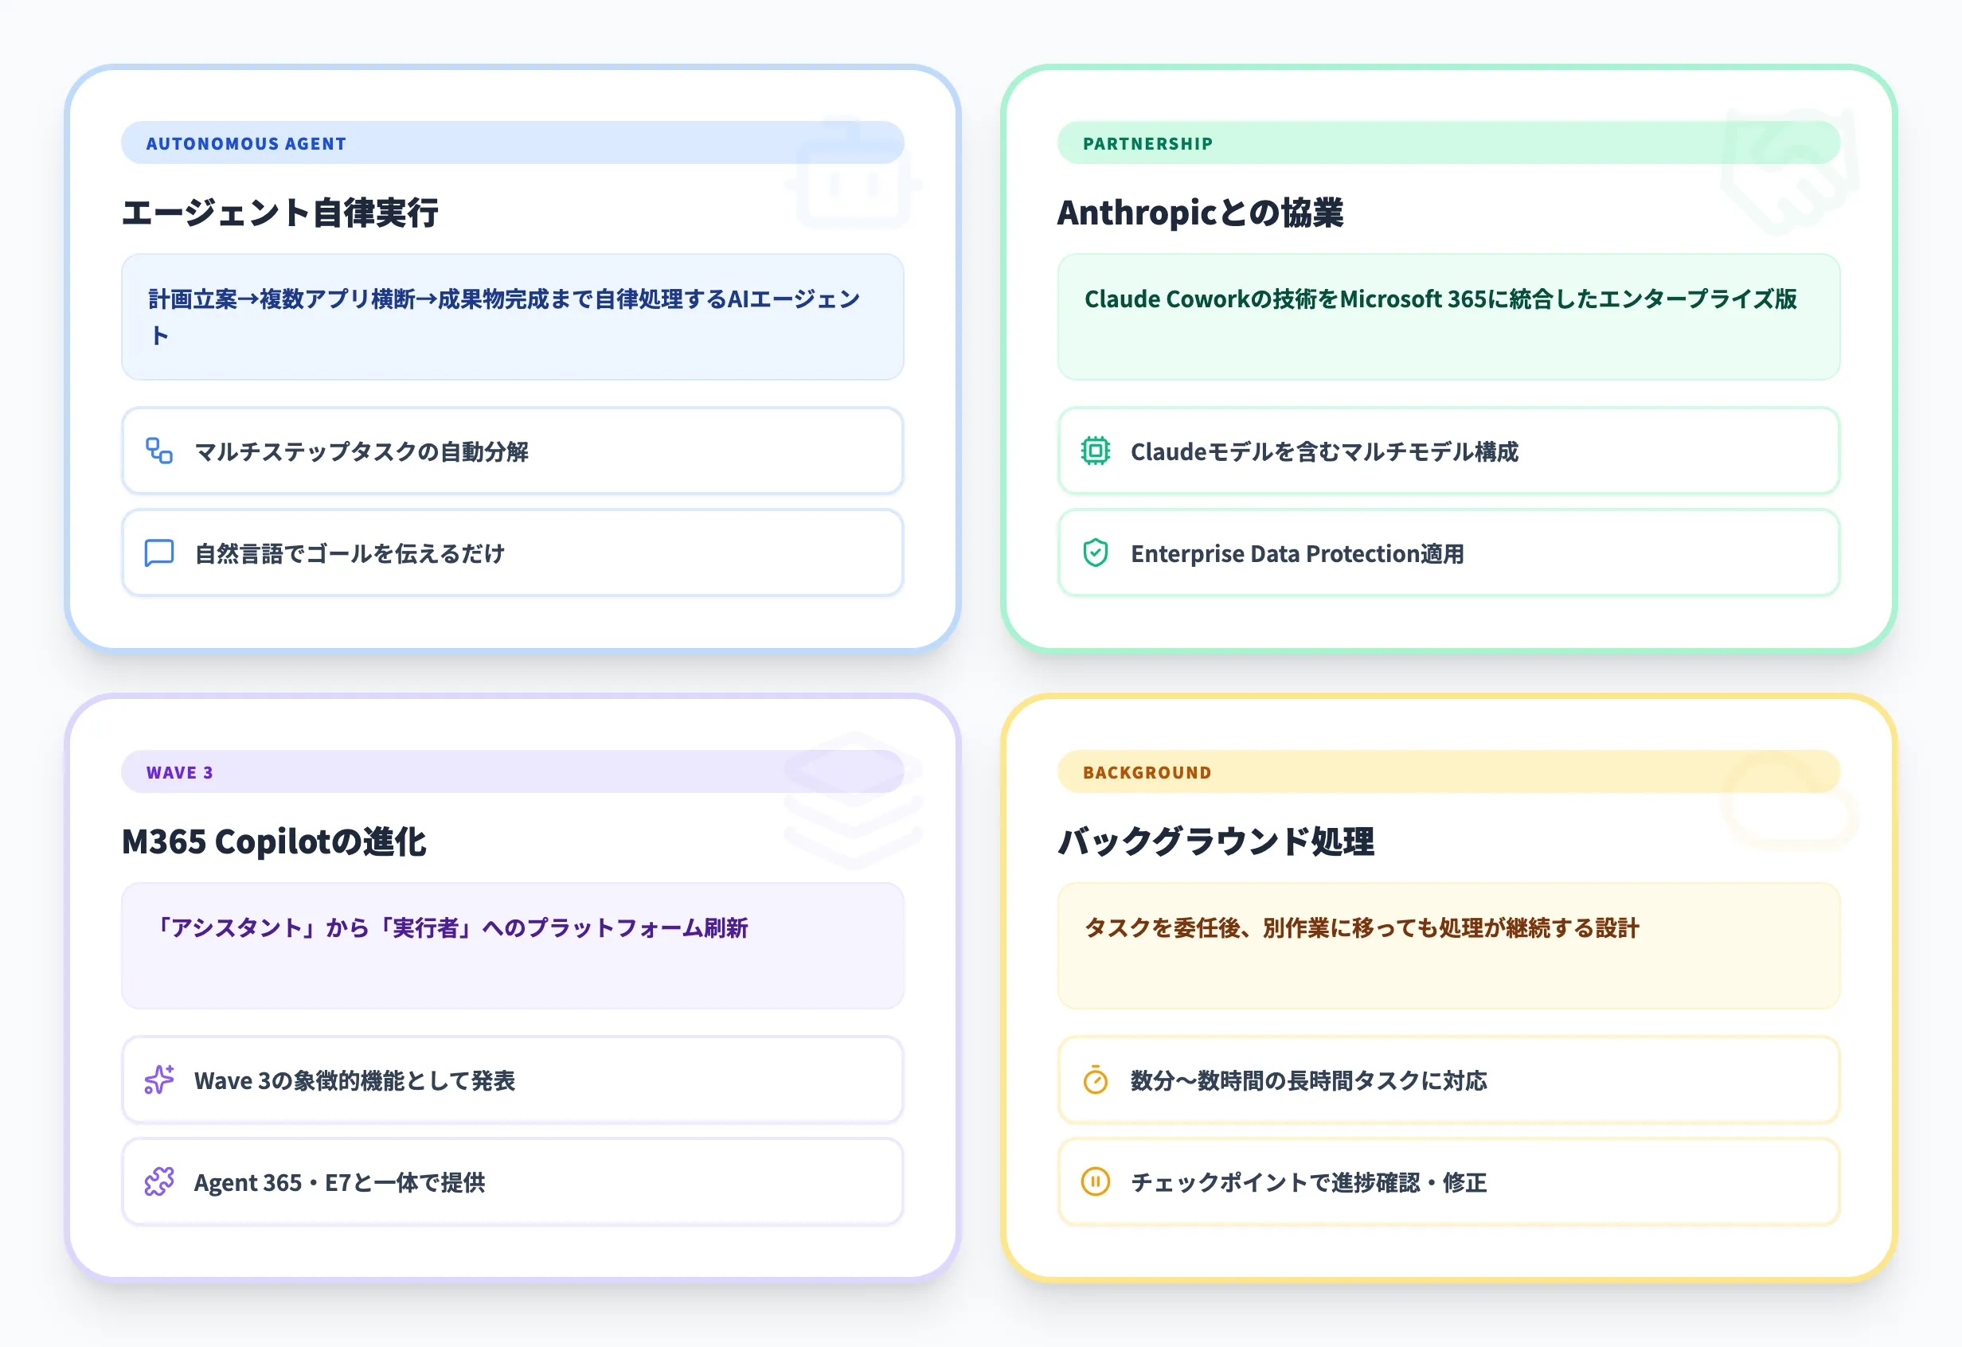Select the WAVE 3 badge label
Viewport: 1962px width, 1347px height.
coord(180,771)
